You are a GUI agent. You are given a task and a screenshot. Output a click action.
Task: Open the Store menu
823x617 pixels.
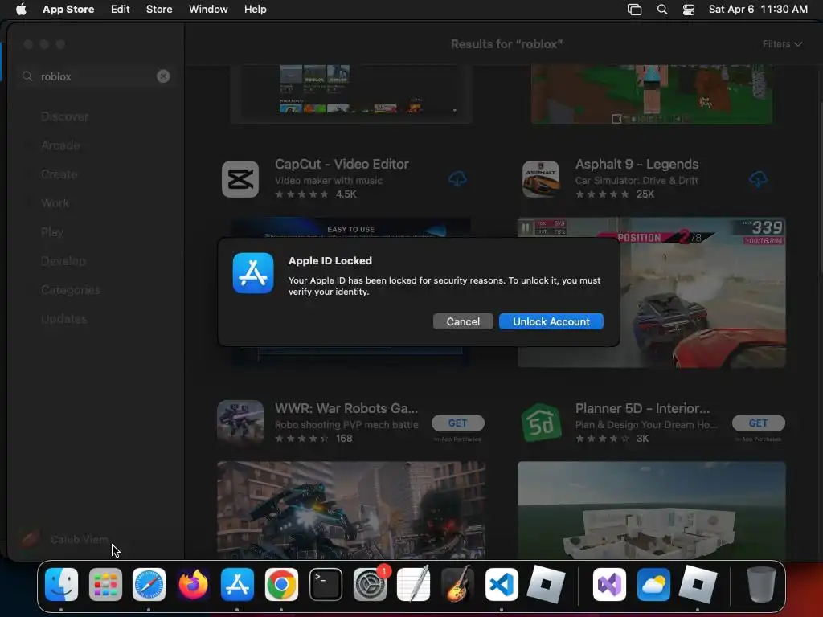tap(159, 10)
